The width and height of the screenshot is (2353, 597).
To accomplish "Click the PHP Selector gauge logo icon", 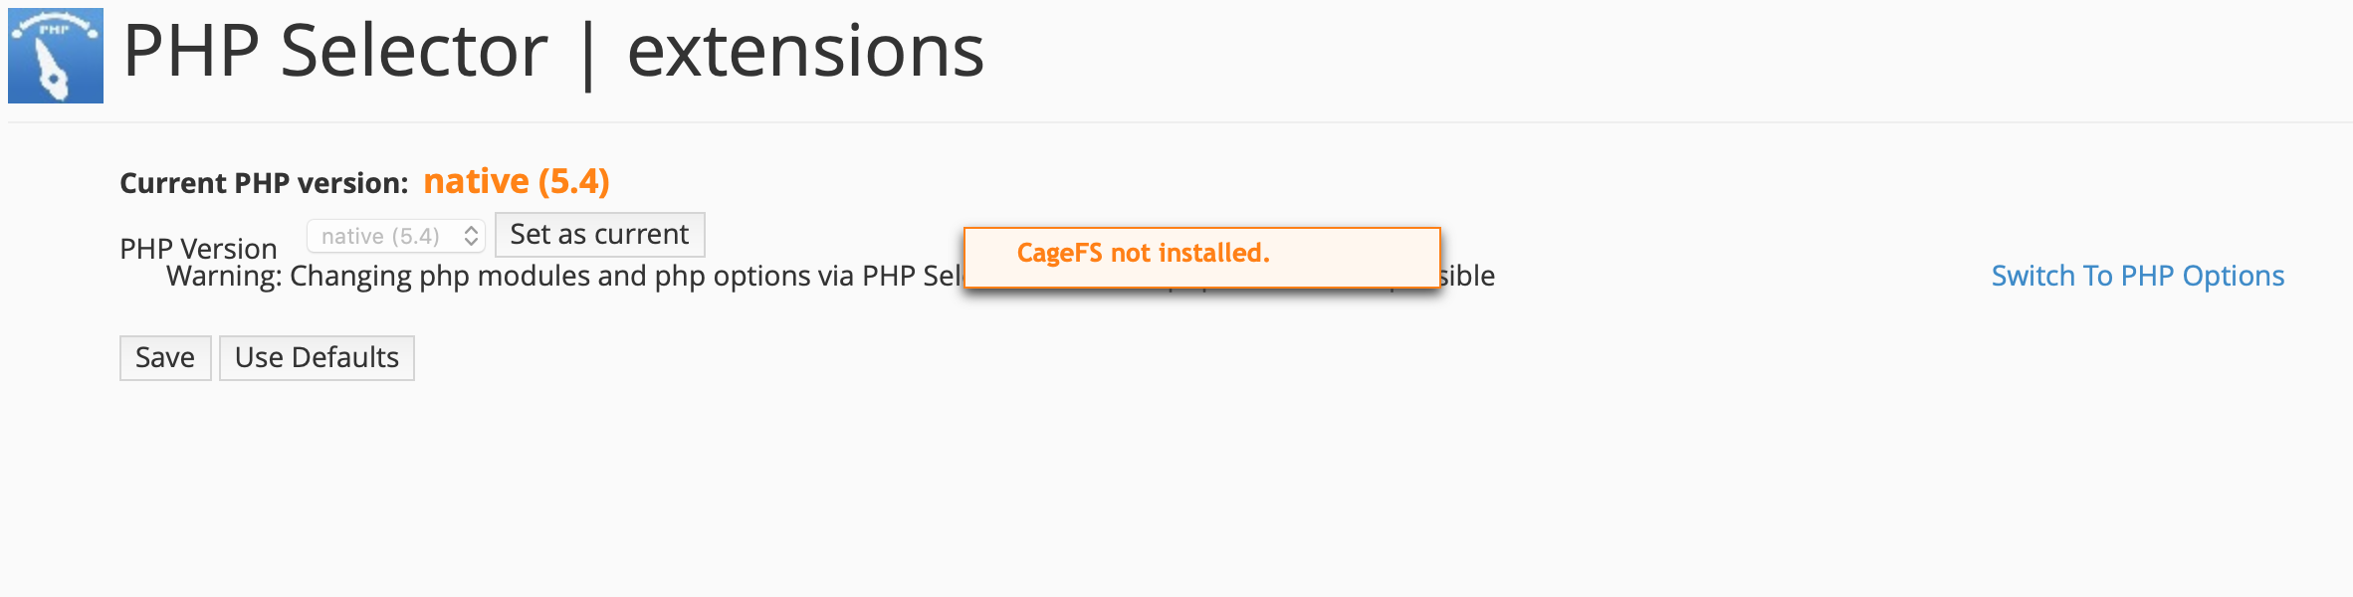I will point(56,56).
